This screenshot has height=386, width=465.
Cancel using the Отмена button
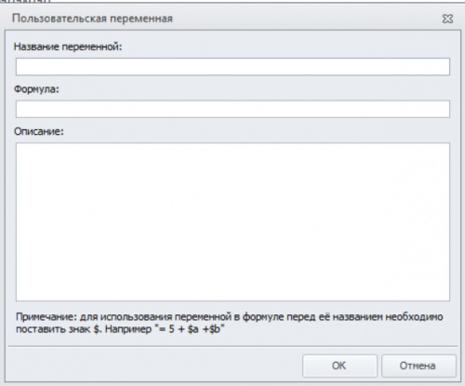click(x=418, y=366)
